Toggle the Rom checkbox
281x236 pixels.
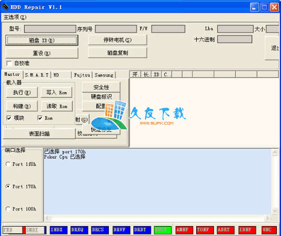[x=40, y=118]
